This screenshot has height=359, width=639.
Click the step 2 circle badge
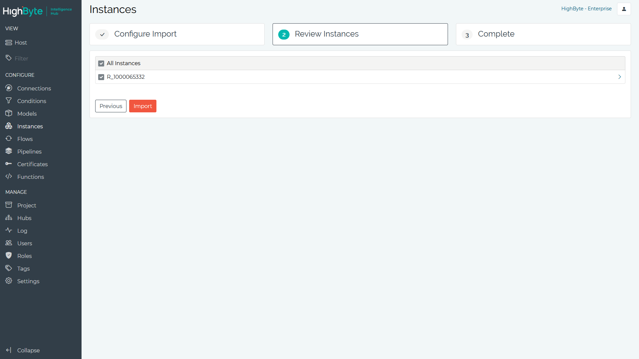[284, 34]
